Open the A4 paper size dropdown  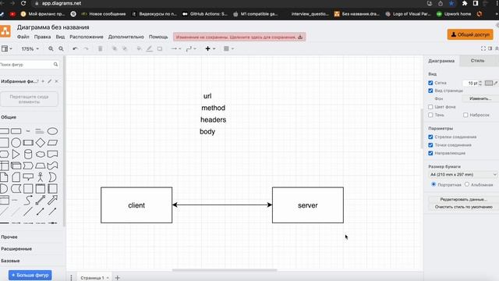(x=462, y=175)
